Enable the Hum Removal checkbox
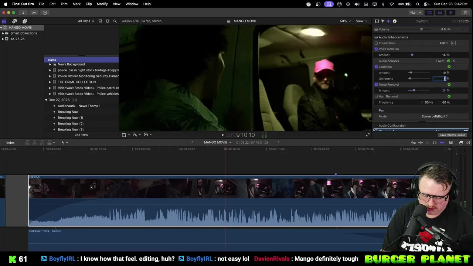Image resolution: width=473 pixels, height=266 pixels. pos(376,96)
